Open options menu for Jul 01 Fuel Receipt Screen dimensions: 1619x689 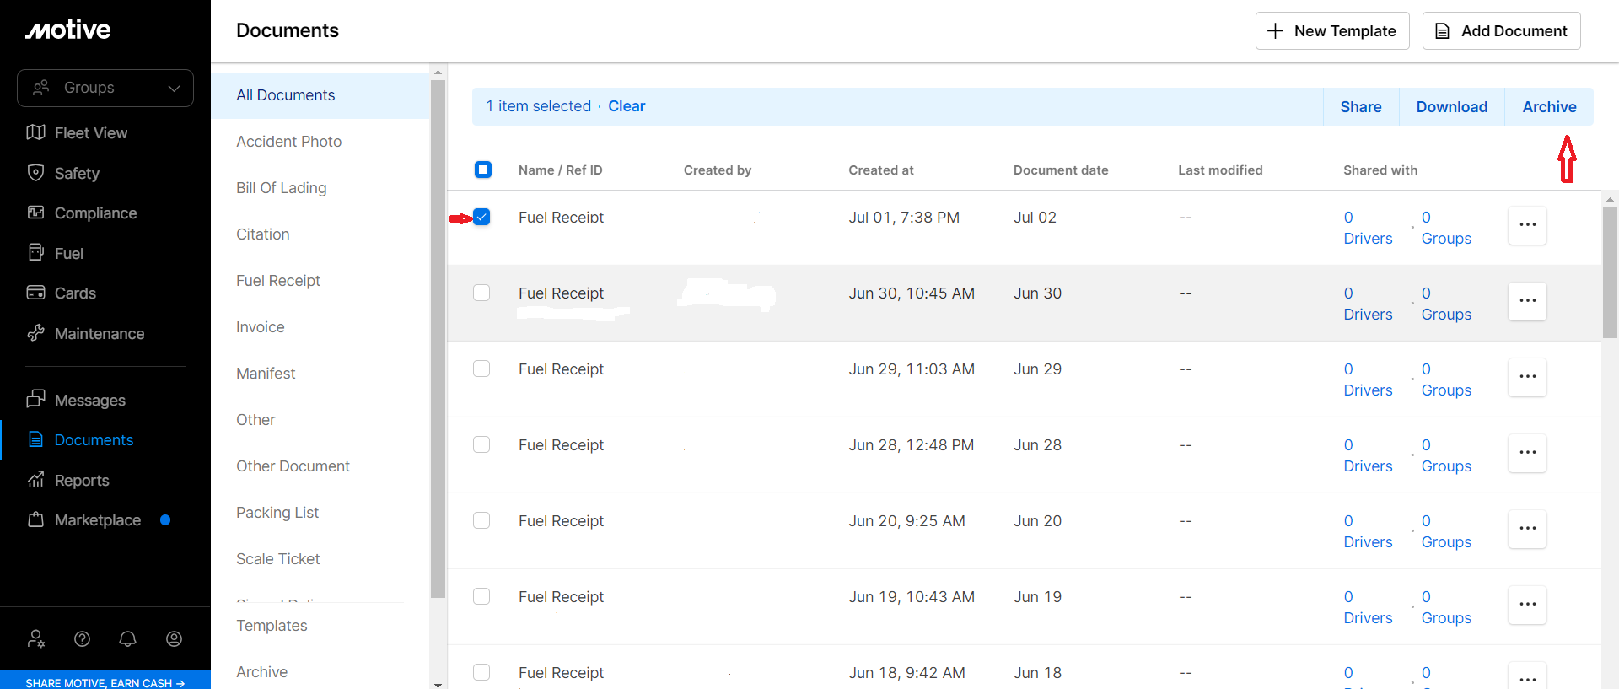click(1527, 225)
